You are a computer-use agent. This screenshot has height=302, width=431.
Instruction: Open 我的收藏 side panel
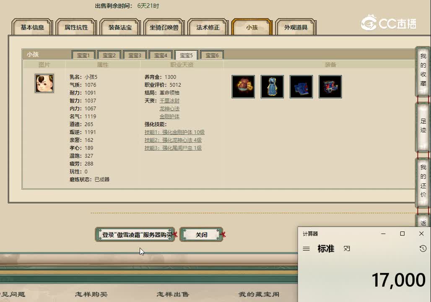point(423,71)
